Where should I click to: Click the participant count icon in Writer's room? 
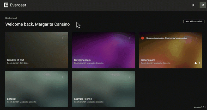click(196, 63)
